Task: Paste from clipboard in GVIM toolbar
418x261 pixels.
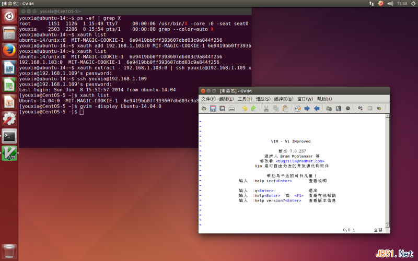Action: click(285, 109)
